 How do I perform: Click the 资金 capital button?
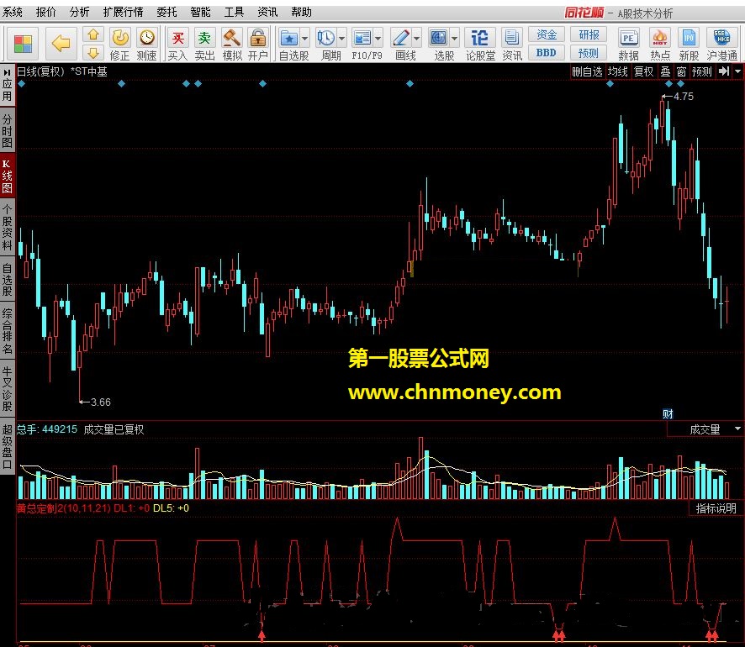click(x=547, y=34)
